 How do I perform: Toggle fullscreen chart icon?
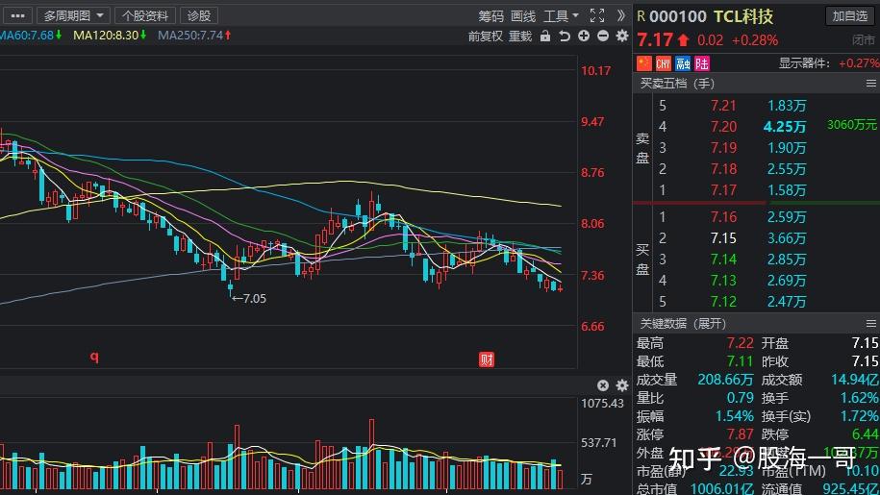pyautogui.click(x=597, y=15)
